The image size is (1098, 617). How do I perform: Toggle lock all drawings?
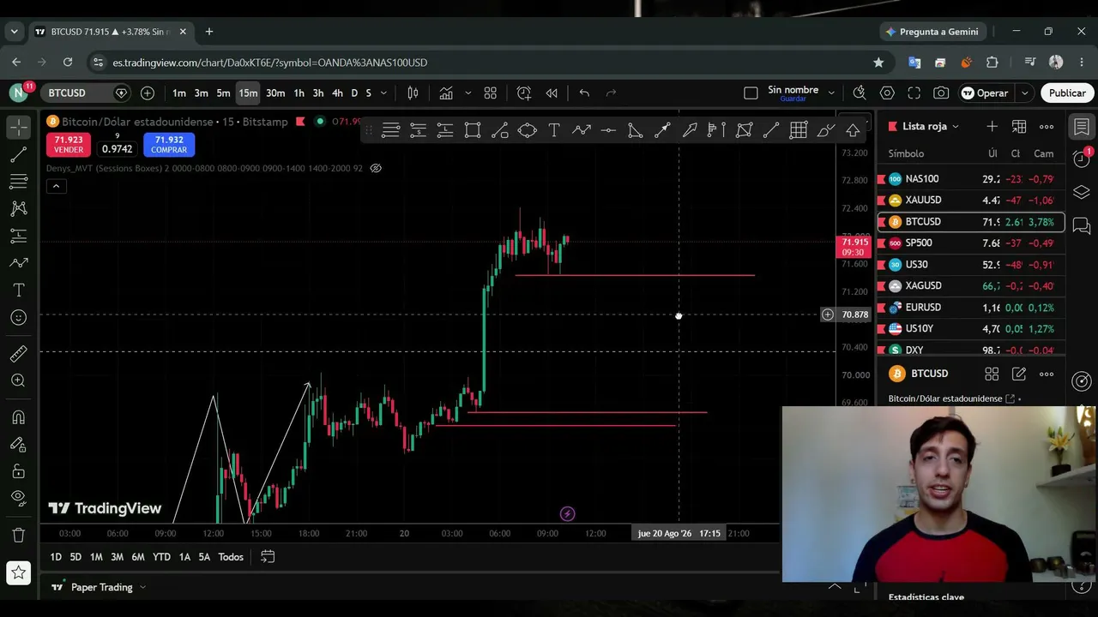coord(19,471)
